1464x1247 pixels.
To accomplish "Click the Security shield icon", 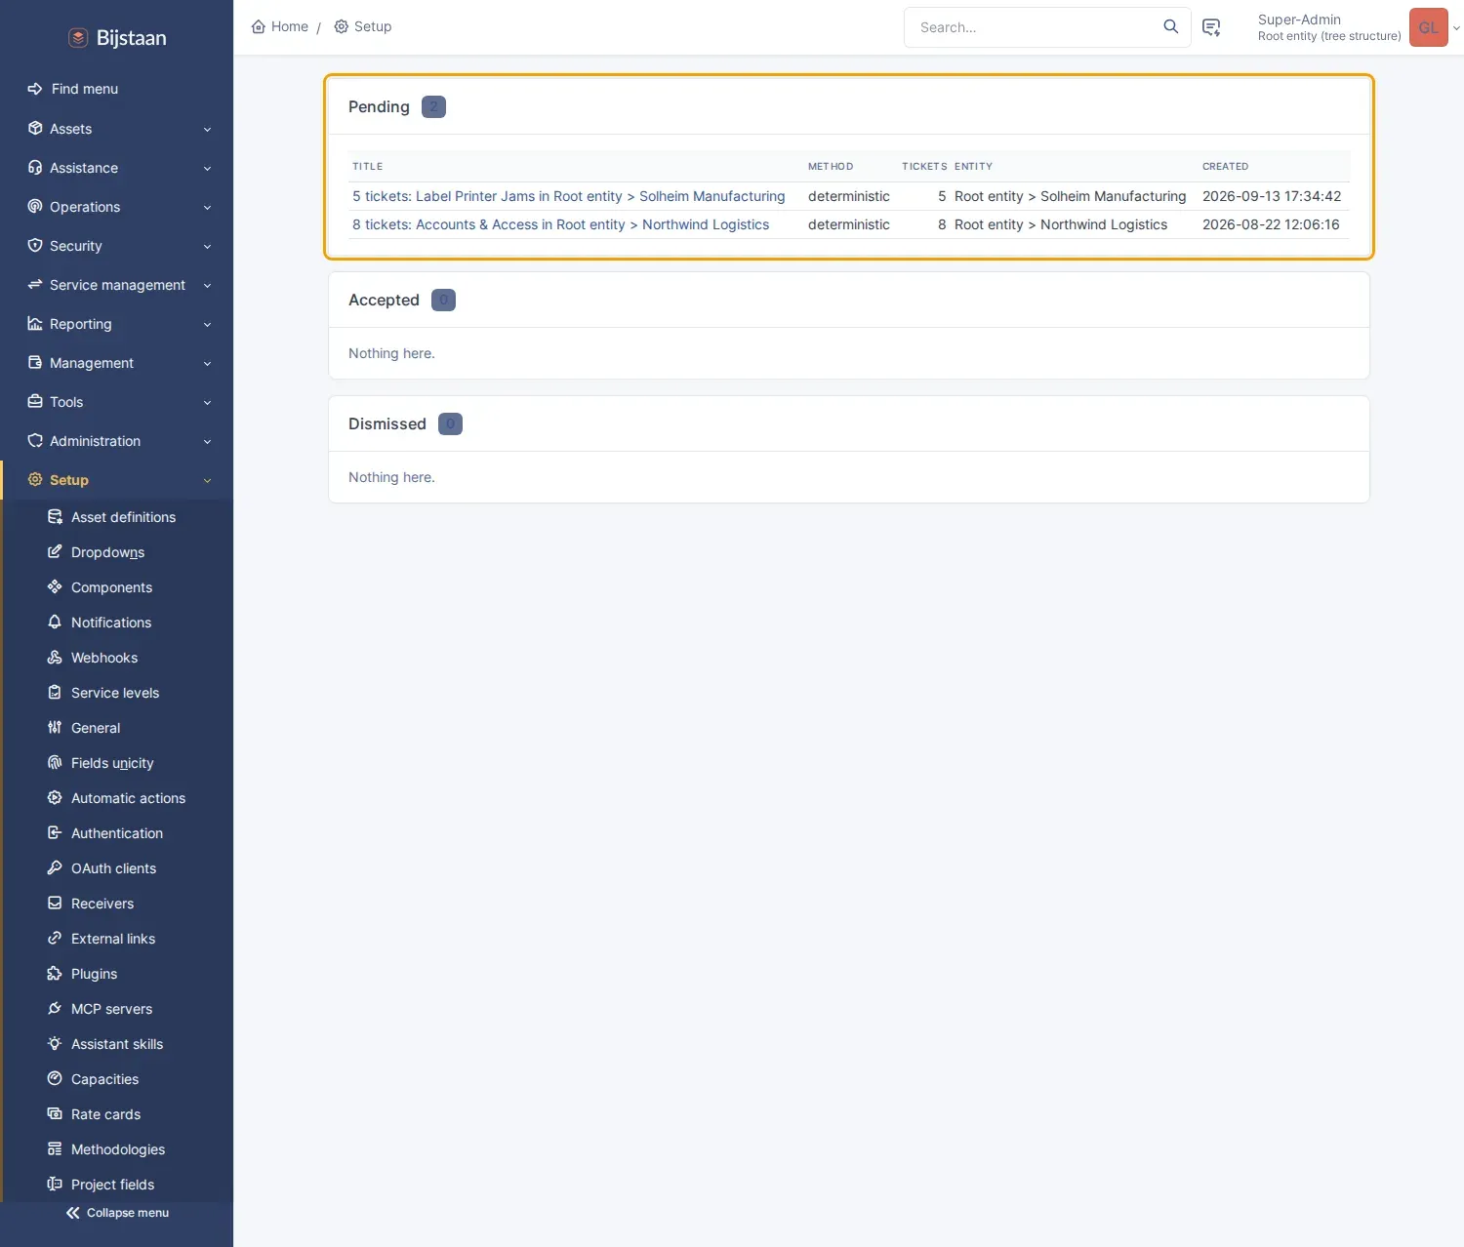I will (35, 245).
